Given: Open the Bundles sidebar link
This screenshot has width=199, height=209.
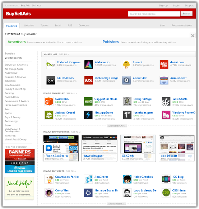Looking at the screenshot, I should click(10, 54).
